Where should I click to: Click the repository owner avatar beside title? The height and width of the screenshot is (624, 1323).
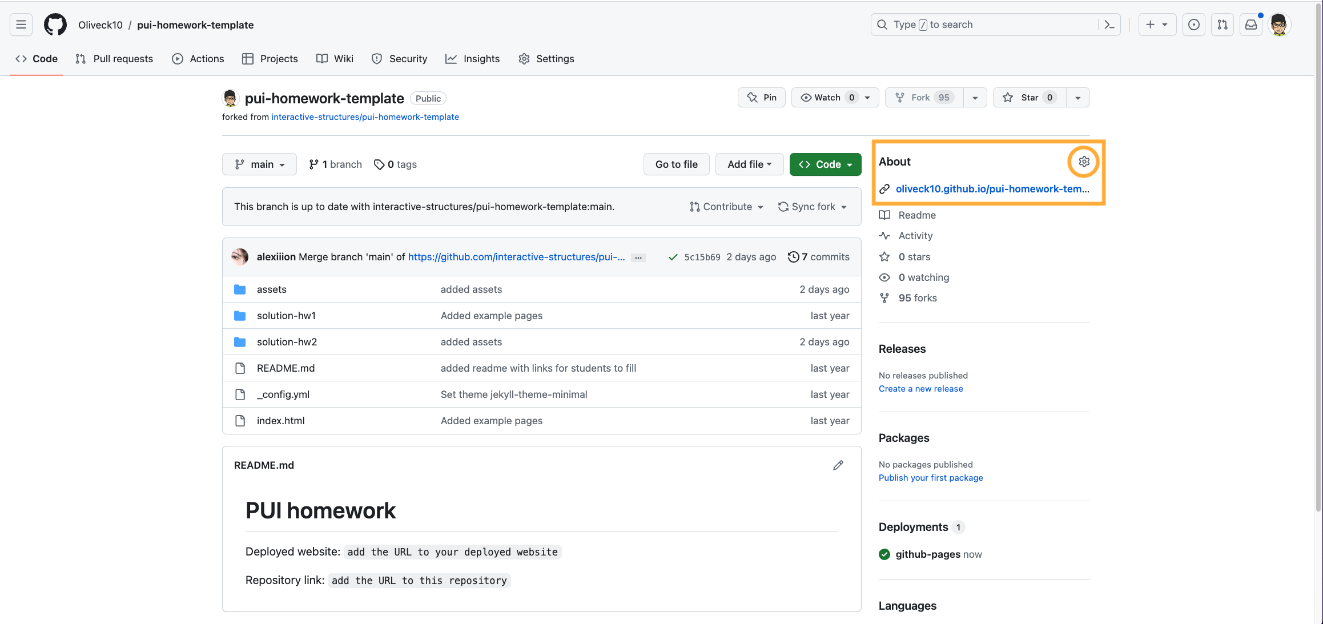pos(230,98)
